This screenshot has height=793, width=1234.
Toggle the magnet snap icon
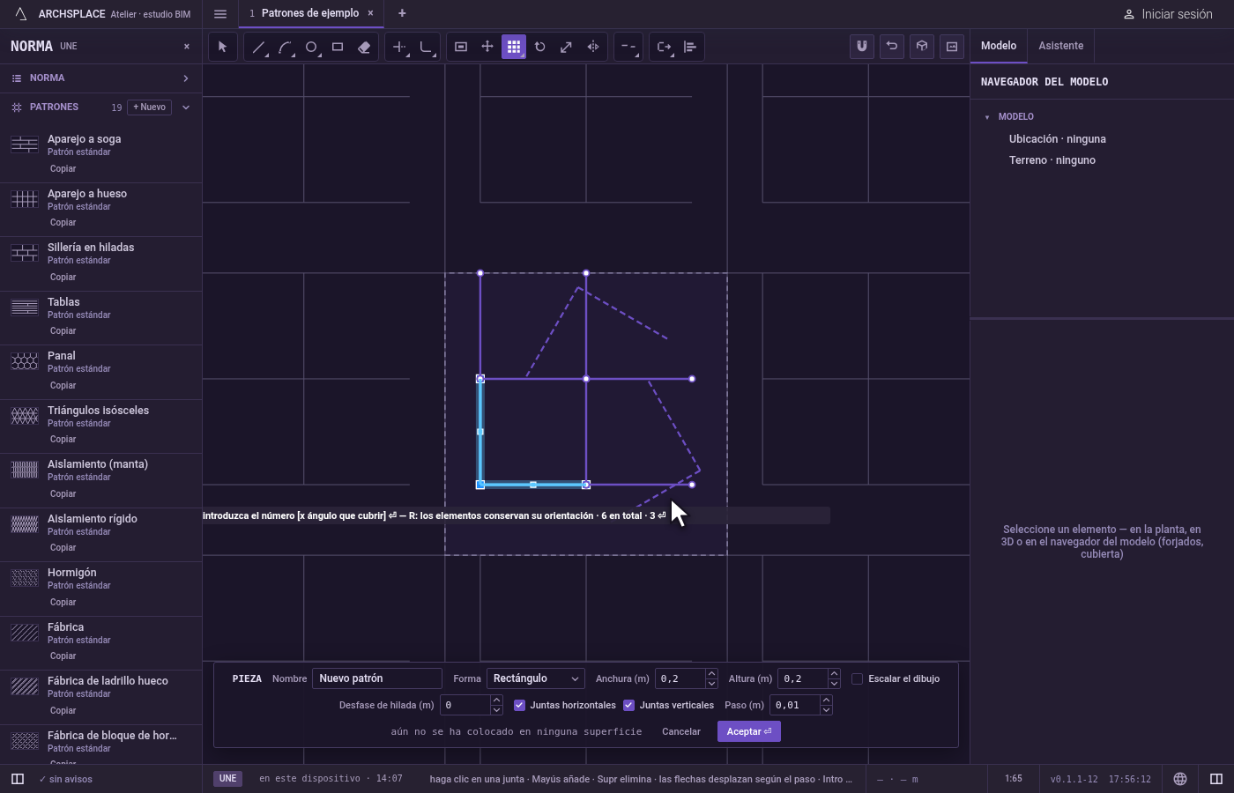pyautogui.click(x=862, y=47)
